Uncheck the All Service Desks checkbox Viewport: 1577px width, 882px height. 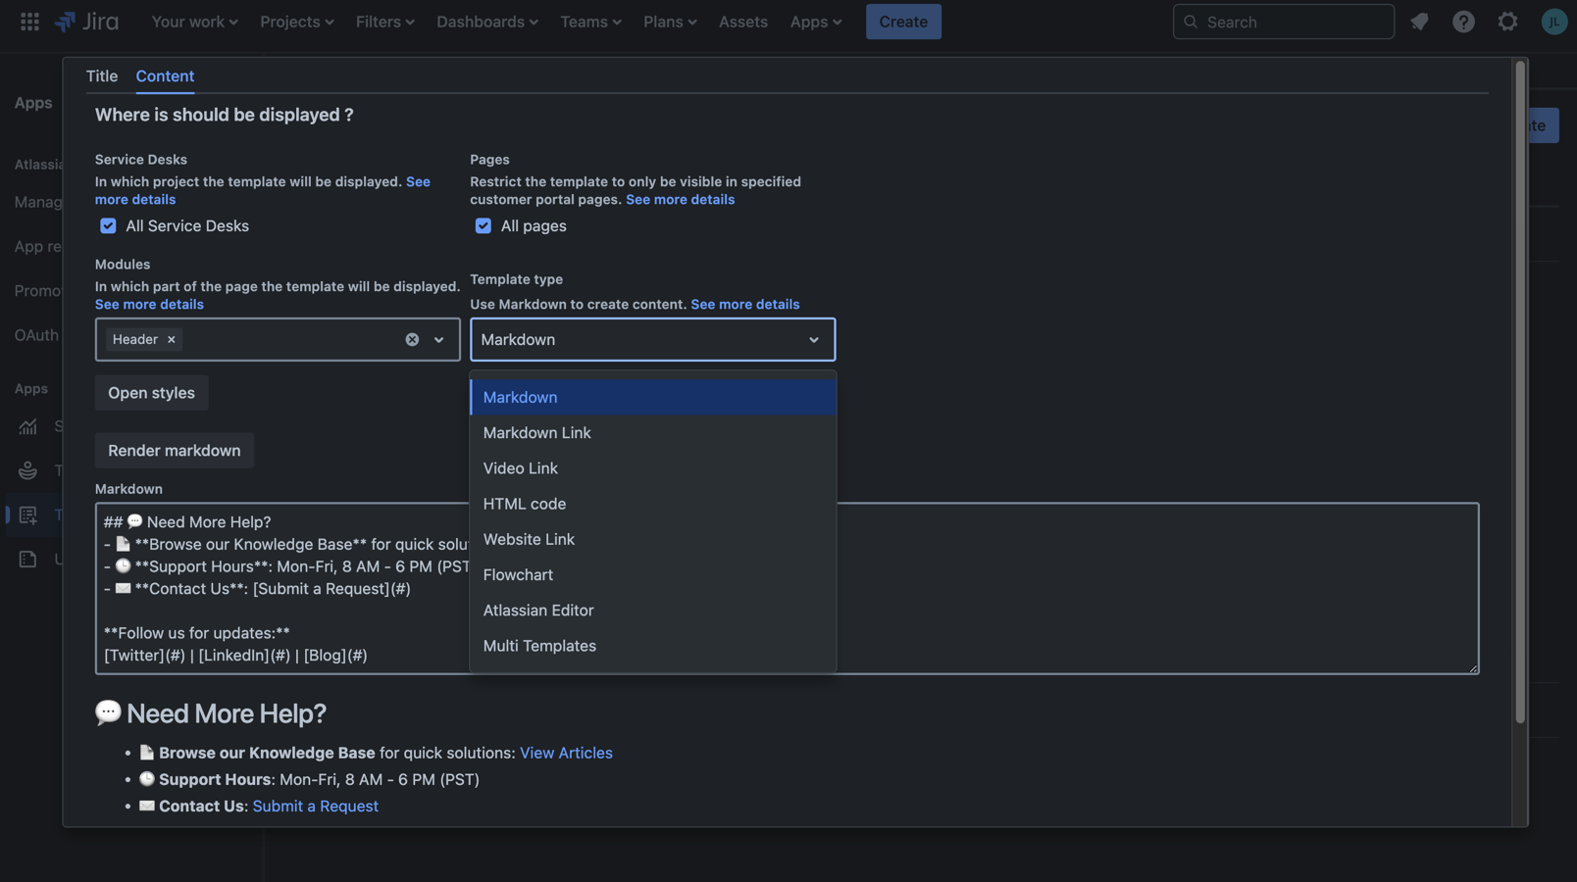pos(108,226)
